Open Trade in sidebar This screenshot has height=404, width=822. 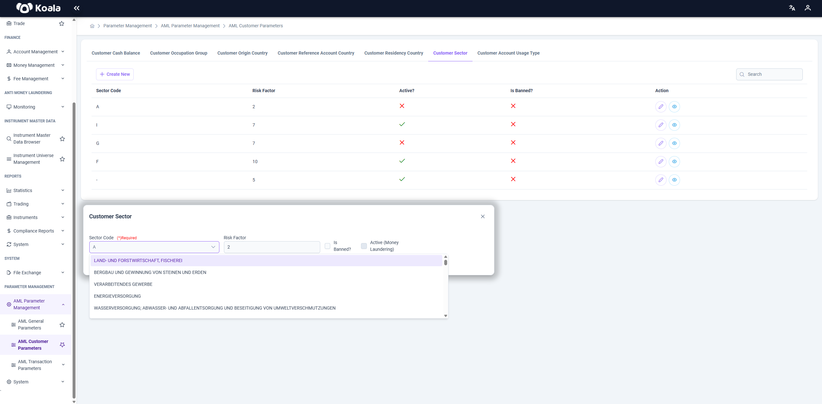point(19,23)
